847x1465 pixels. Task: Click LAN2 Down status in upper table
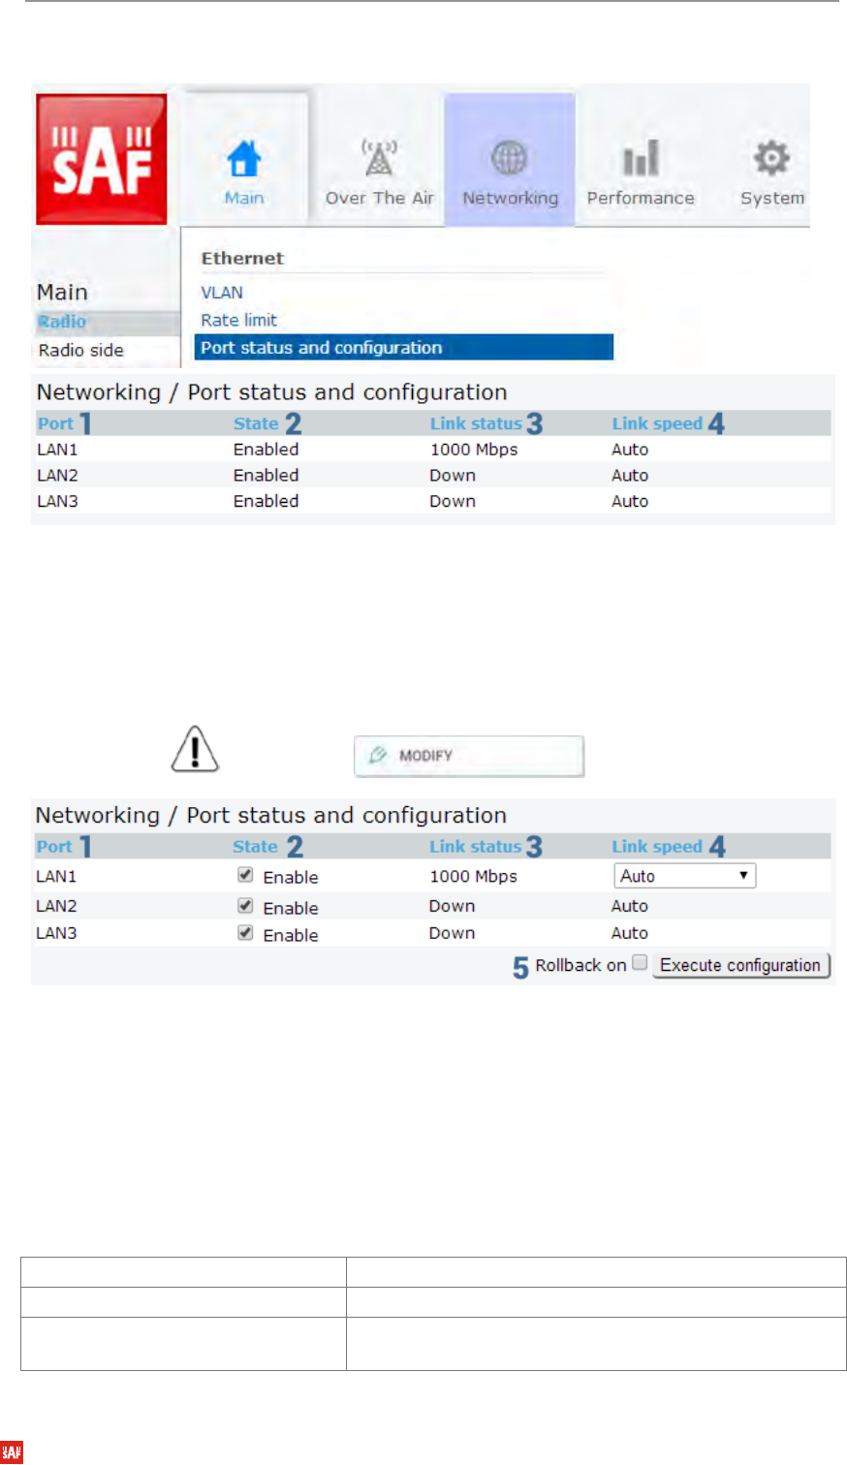pos(453,476)
